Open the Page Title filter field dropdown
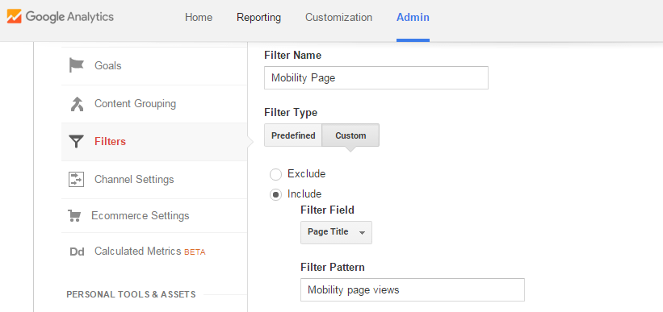This screenshot has width=663, height=312. coord(336,232)
